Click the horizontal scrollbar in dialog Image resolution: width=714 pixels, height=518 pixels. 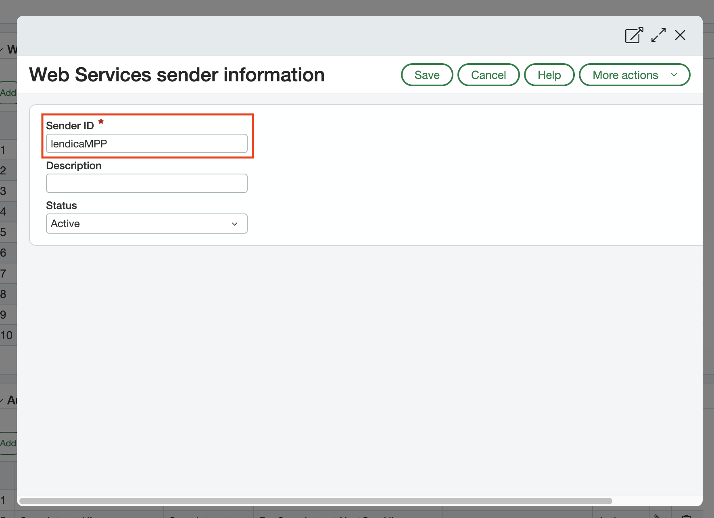coord(316,501)
